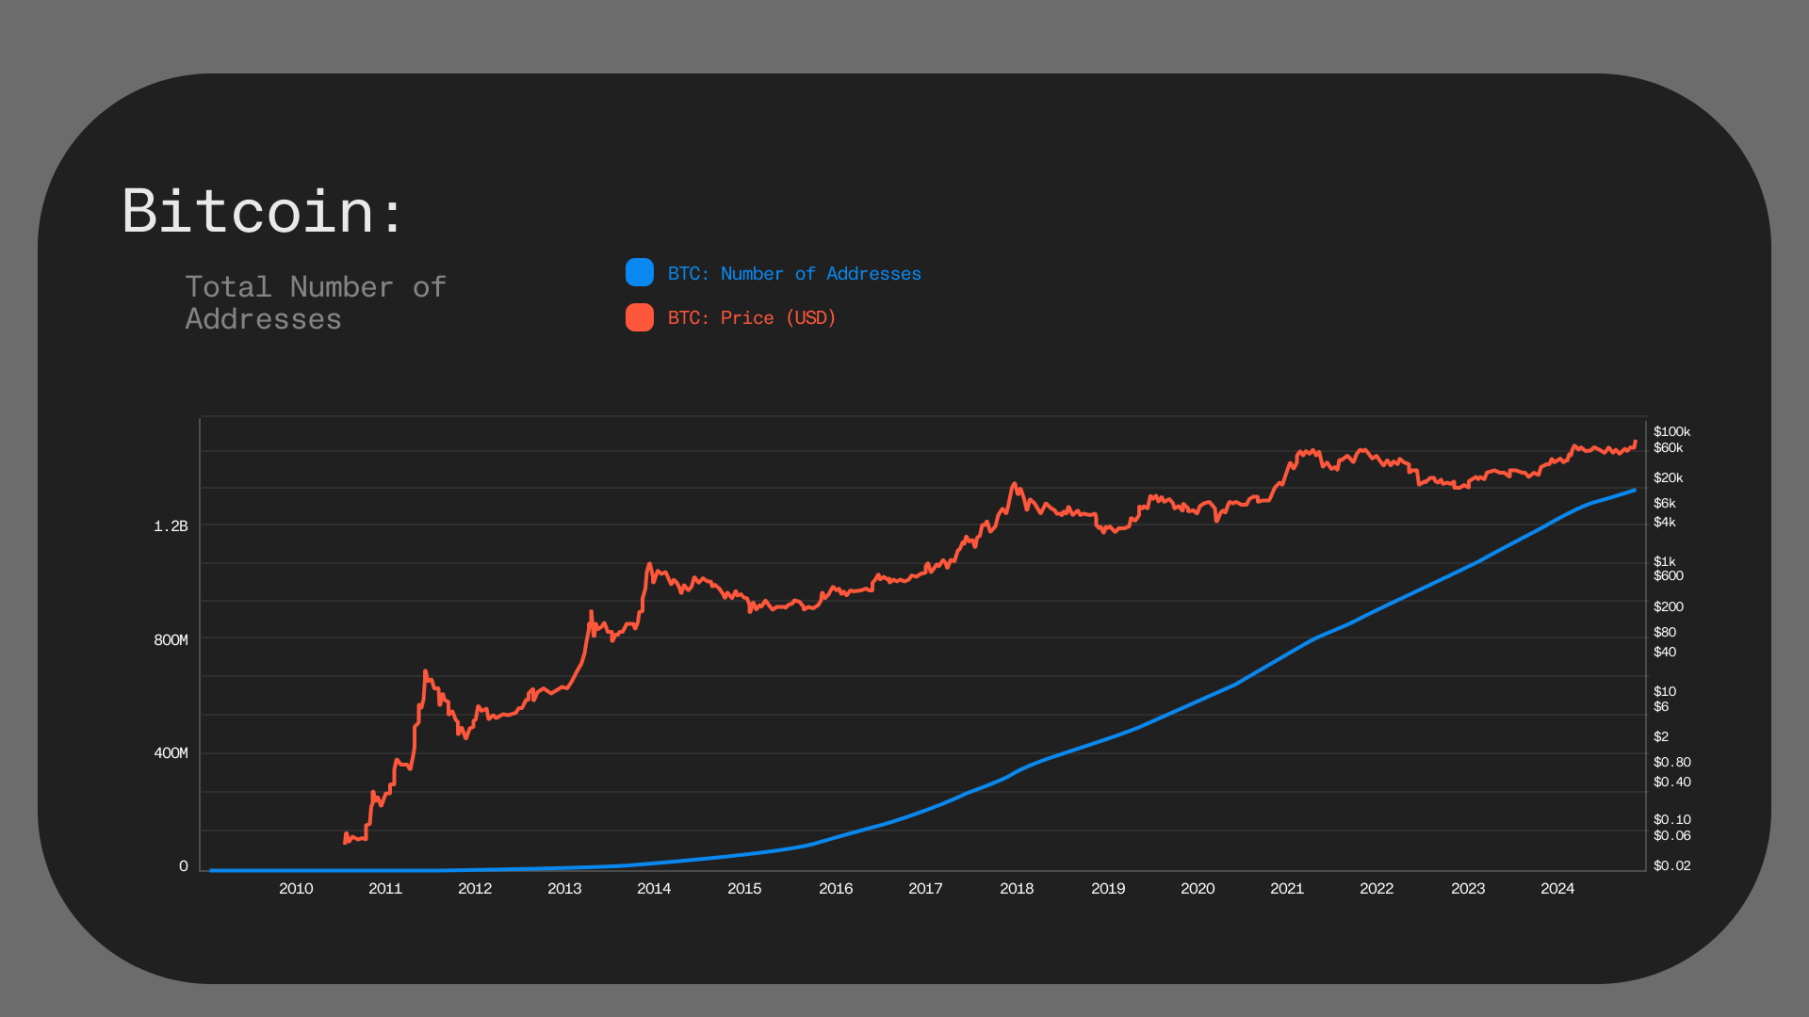Select the $1k price axis label
The width and height of the screenshot is (1809, 1017).
tap(1664, 561)
